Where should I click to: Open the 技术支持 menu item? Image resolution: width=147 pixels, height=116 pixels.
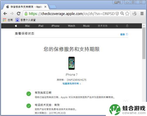103,26
